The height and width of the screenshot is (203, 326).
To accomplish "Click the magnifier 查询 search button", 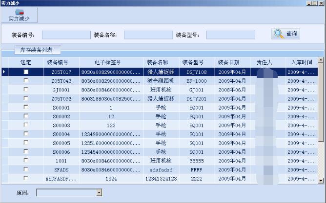I will click(285, 34).
